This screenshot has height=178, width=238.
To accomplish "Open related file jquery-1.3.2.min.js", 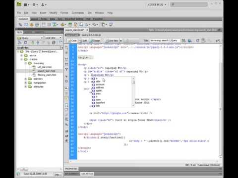I will click(91, 35).
